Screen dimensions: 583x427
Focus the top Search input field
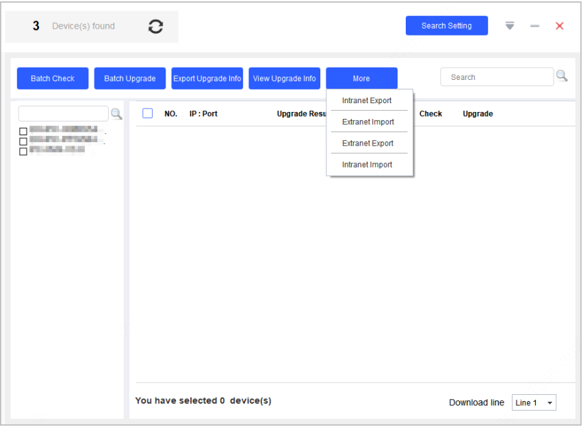(497, 77)
